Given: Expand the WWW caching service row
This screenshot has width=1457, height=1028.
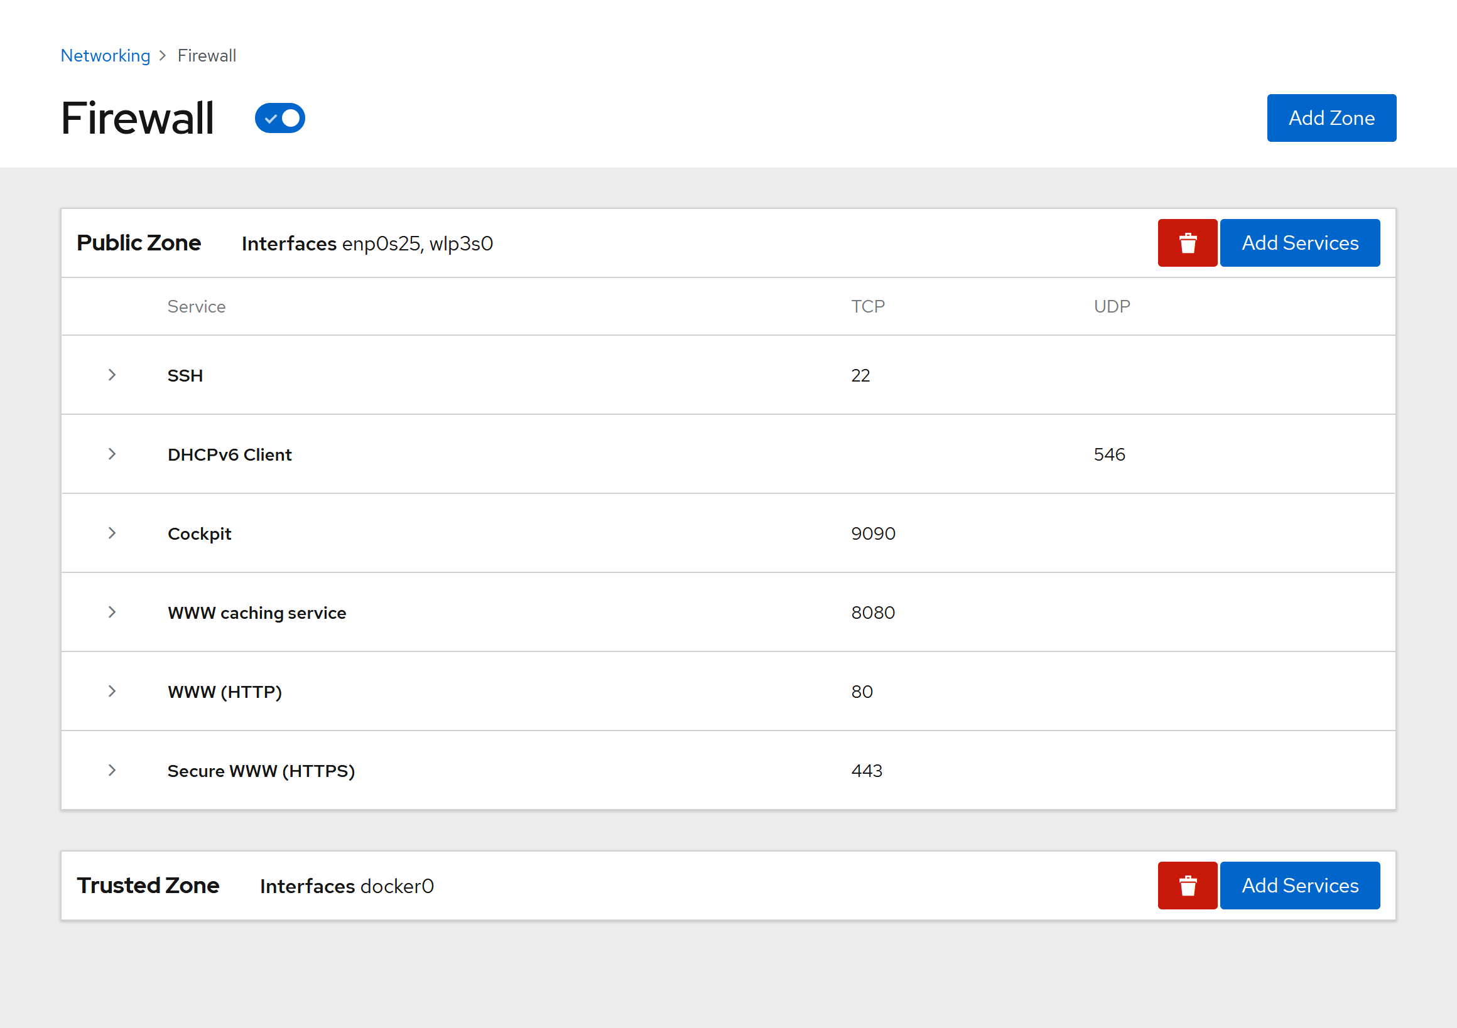Looking at the screenshot, I should (x=112, y=612).
